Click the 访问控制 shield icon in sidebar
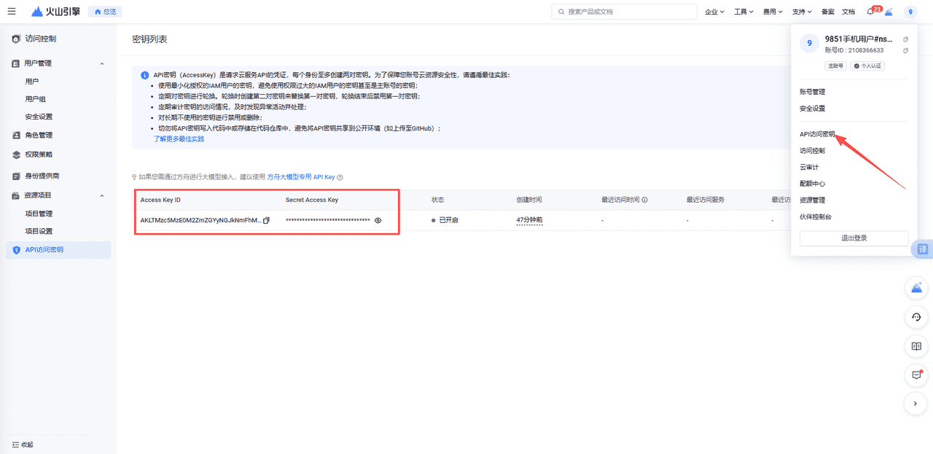Image resolution: width=933 pixels, height=454 pixels. tap(16, 39)
